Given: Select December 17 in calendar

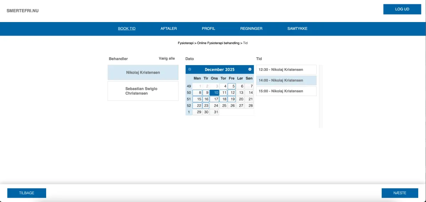Looking at the screenshot, I should (x=214, y=99).
